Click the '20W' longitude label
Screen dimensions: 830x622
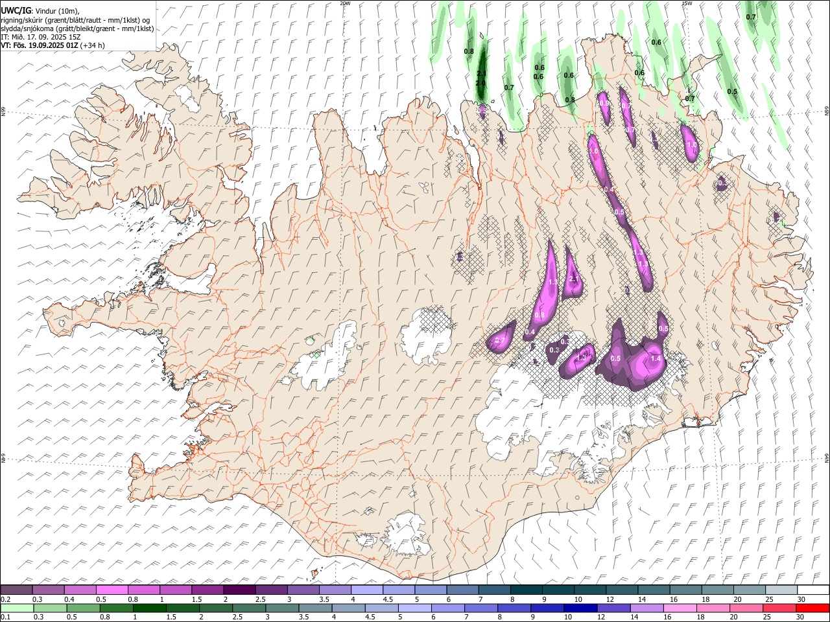point(345,3)
